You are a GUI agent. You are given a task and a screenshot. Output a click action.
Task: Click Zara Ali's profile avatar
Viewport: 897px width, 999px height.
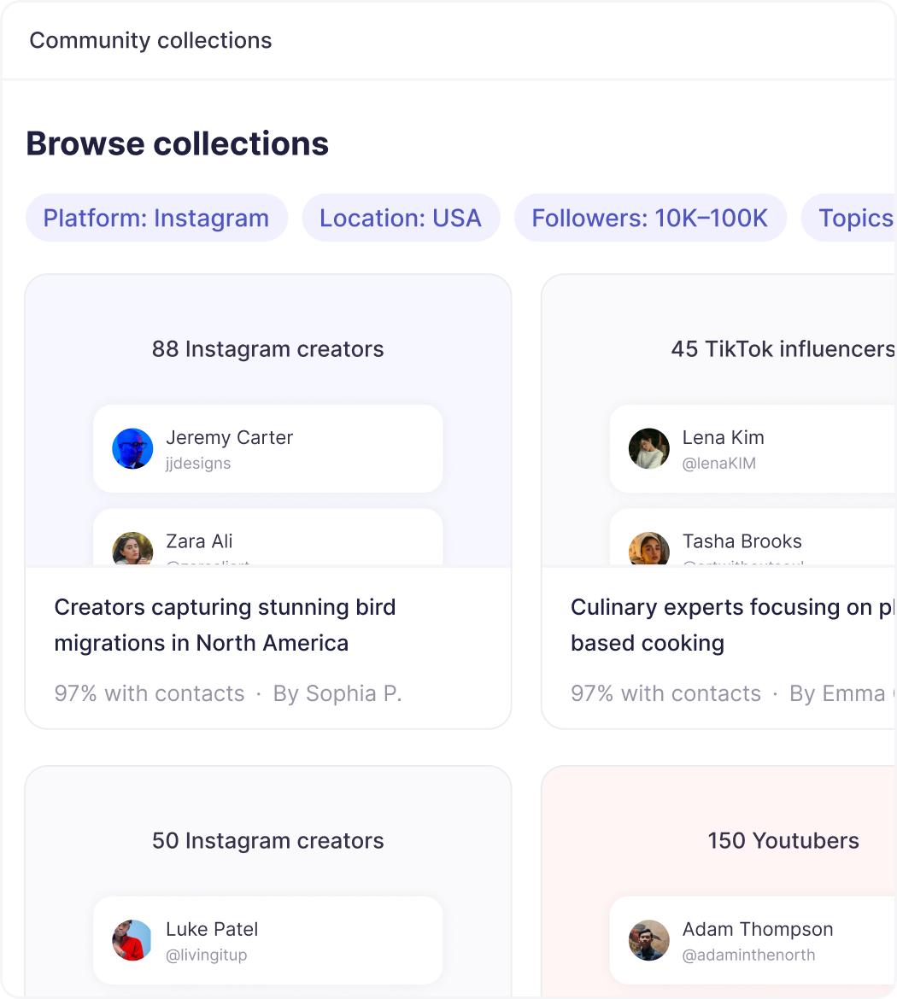tap(132, 549)
